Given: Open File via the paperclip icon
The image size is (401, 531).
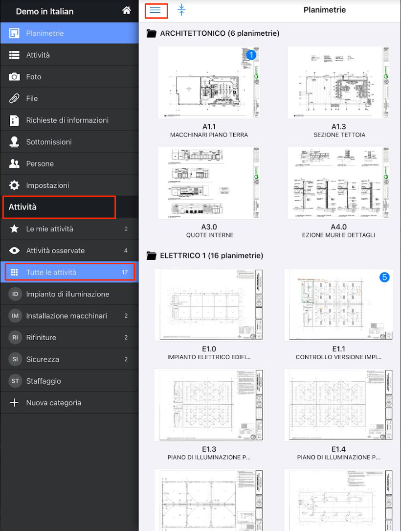Looking at the screenshot, I should coord(15,98).
